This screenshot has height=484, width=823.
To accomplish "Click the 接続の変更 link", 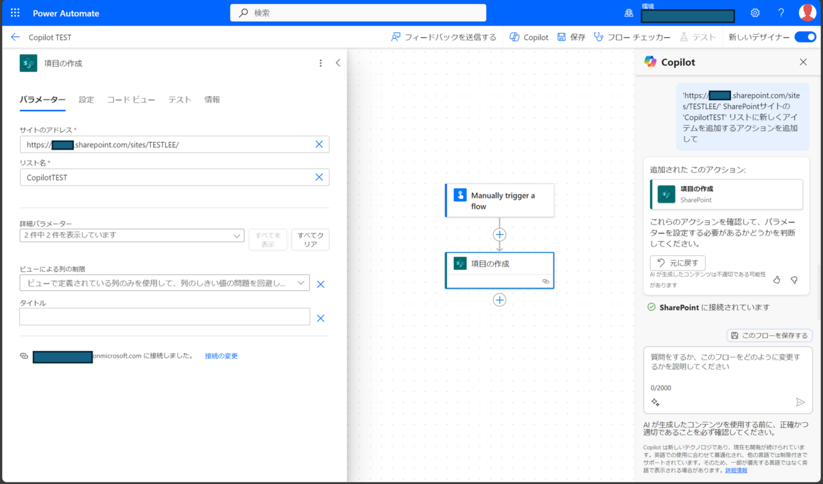I will 221,356.
